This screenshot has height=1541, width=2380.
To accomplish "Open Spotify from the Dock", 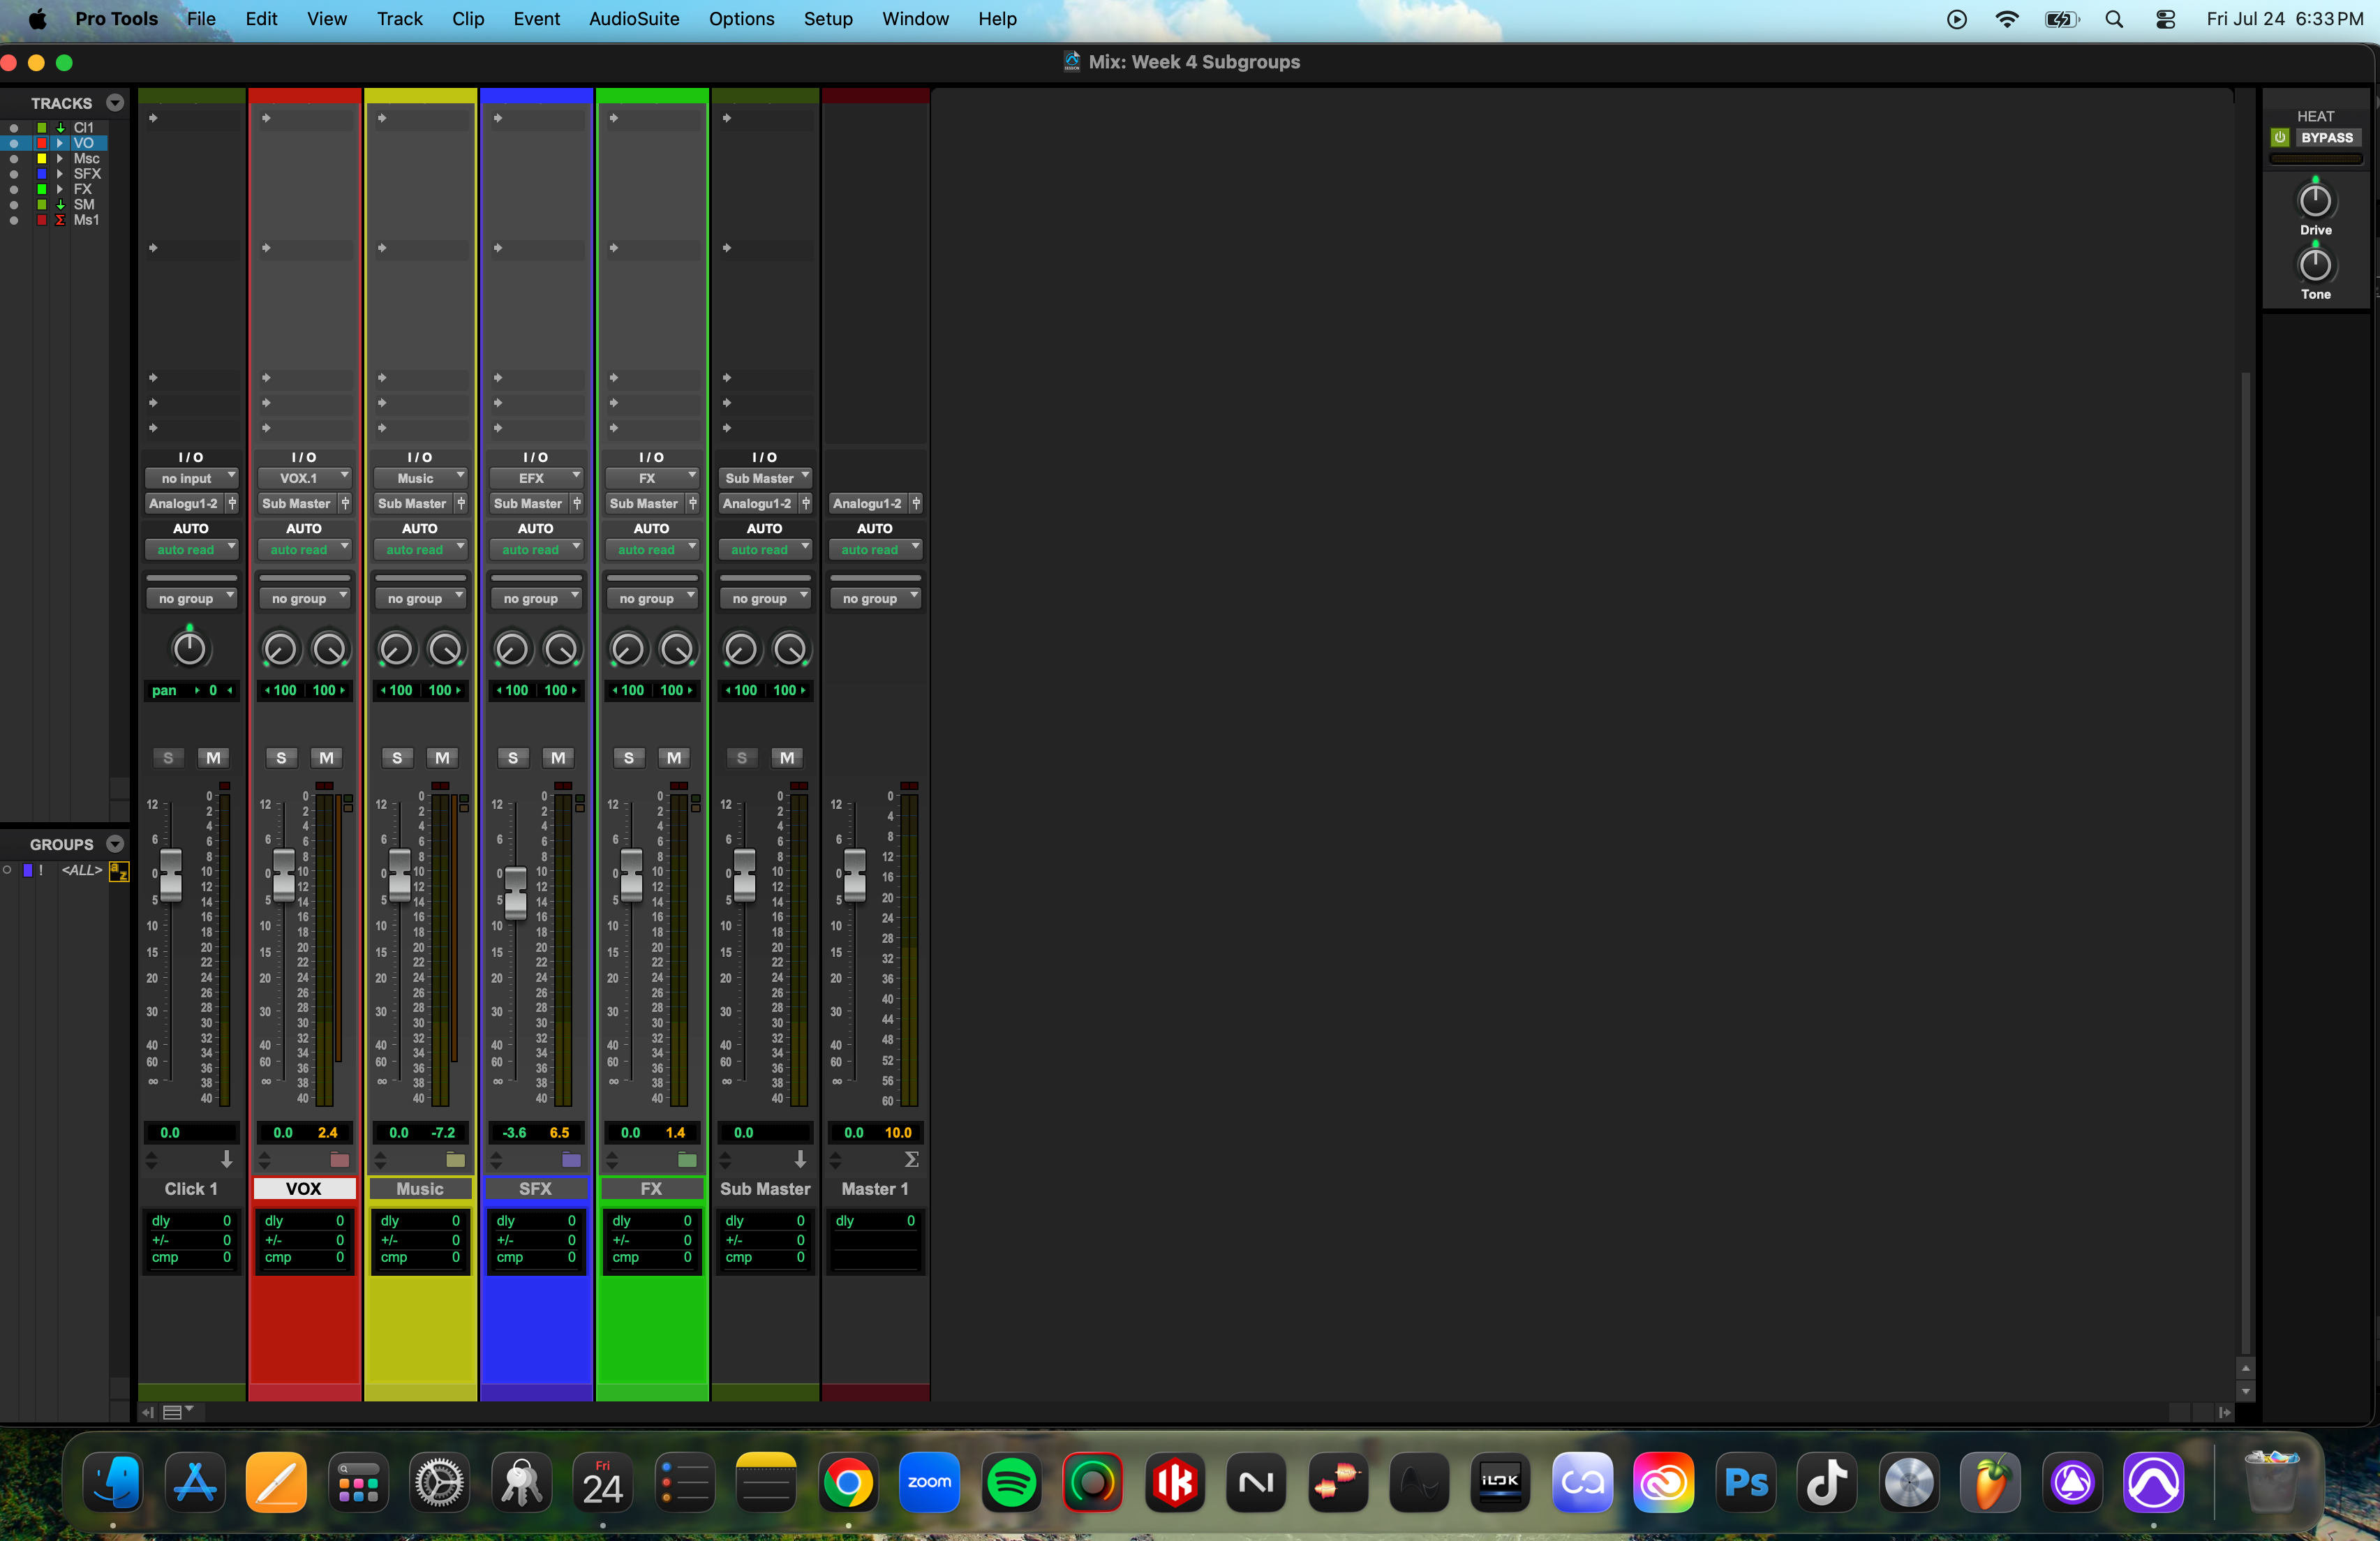I will tap(1011, 1483).
